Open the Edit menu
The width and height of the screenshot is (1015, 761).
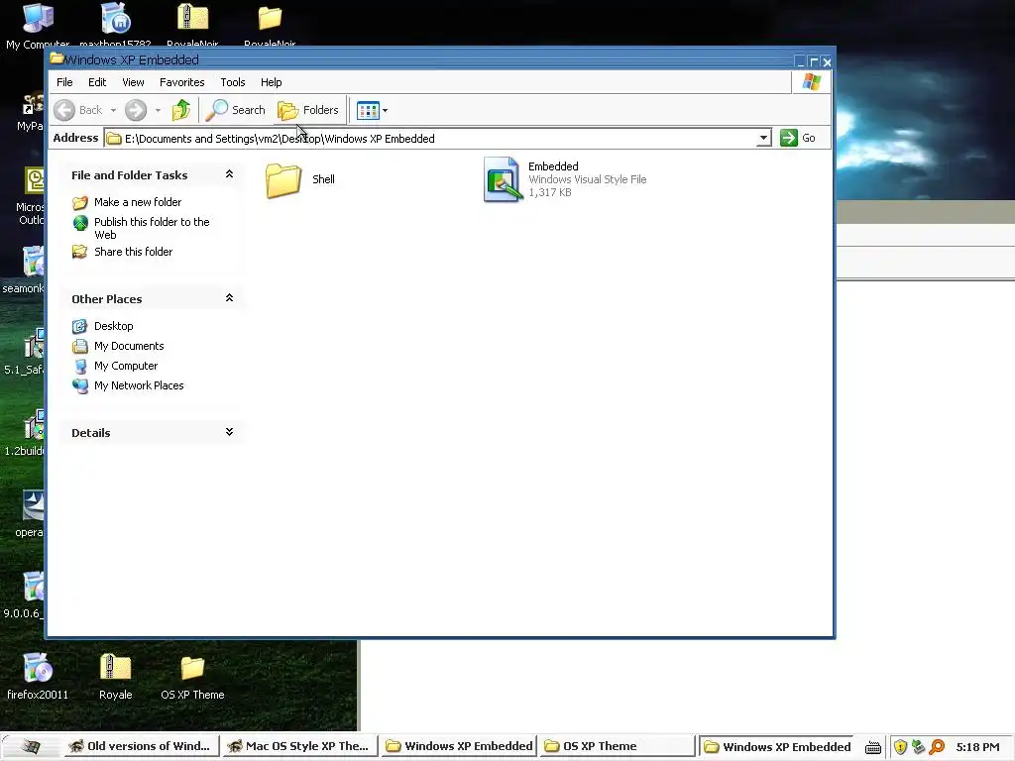click(x=97, y=82)
